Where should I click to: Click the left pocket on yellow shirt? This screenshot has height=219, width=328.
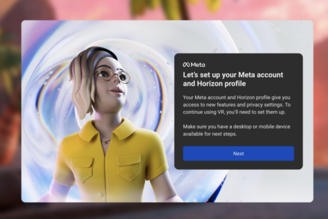coord(82,170)
